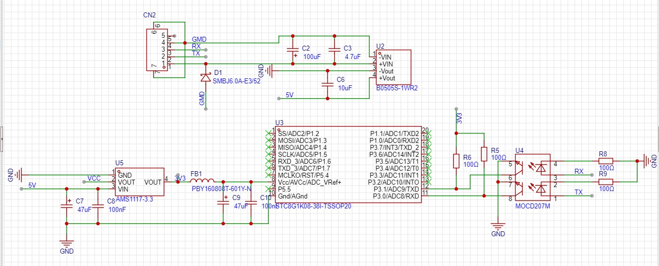Click the STC8G1K08-38I-TSSOP20 label under U3

pos(314,206)
